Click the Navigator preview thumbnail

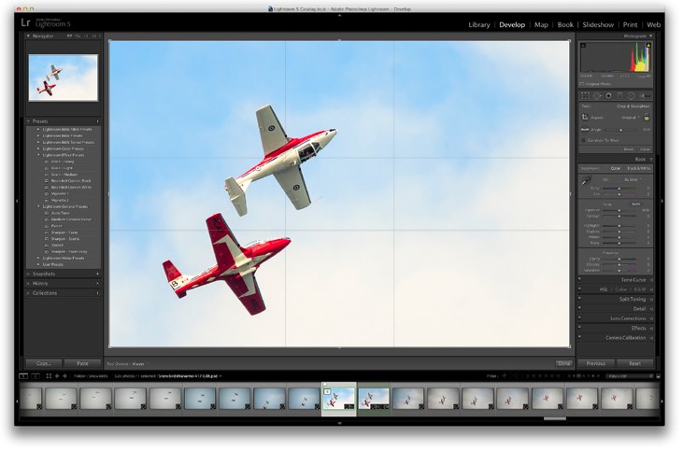pyautogui.click(x=64, y=78)
